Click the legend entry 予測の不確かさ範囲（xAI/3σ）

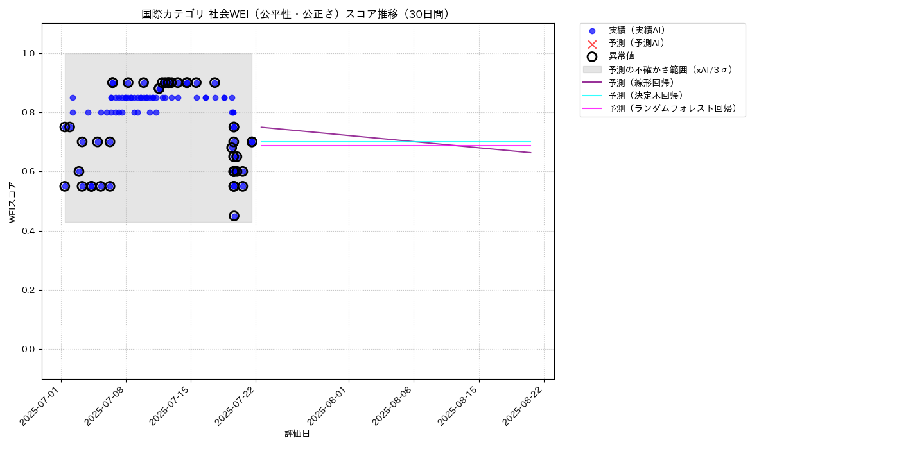671,69
